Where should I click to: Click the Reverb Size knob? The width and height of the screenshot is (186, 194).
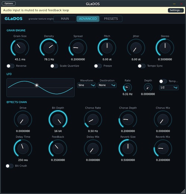coord(128,148)
